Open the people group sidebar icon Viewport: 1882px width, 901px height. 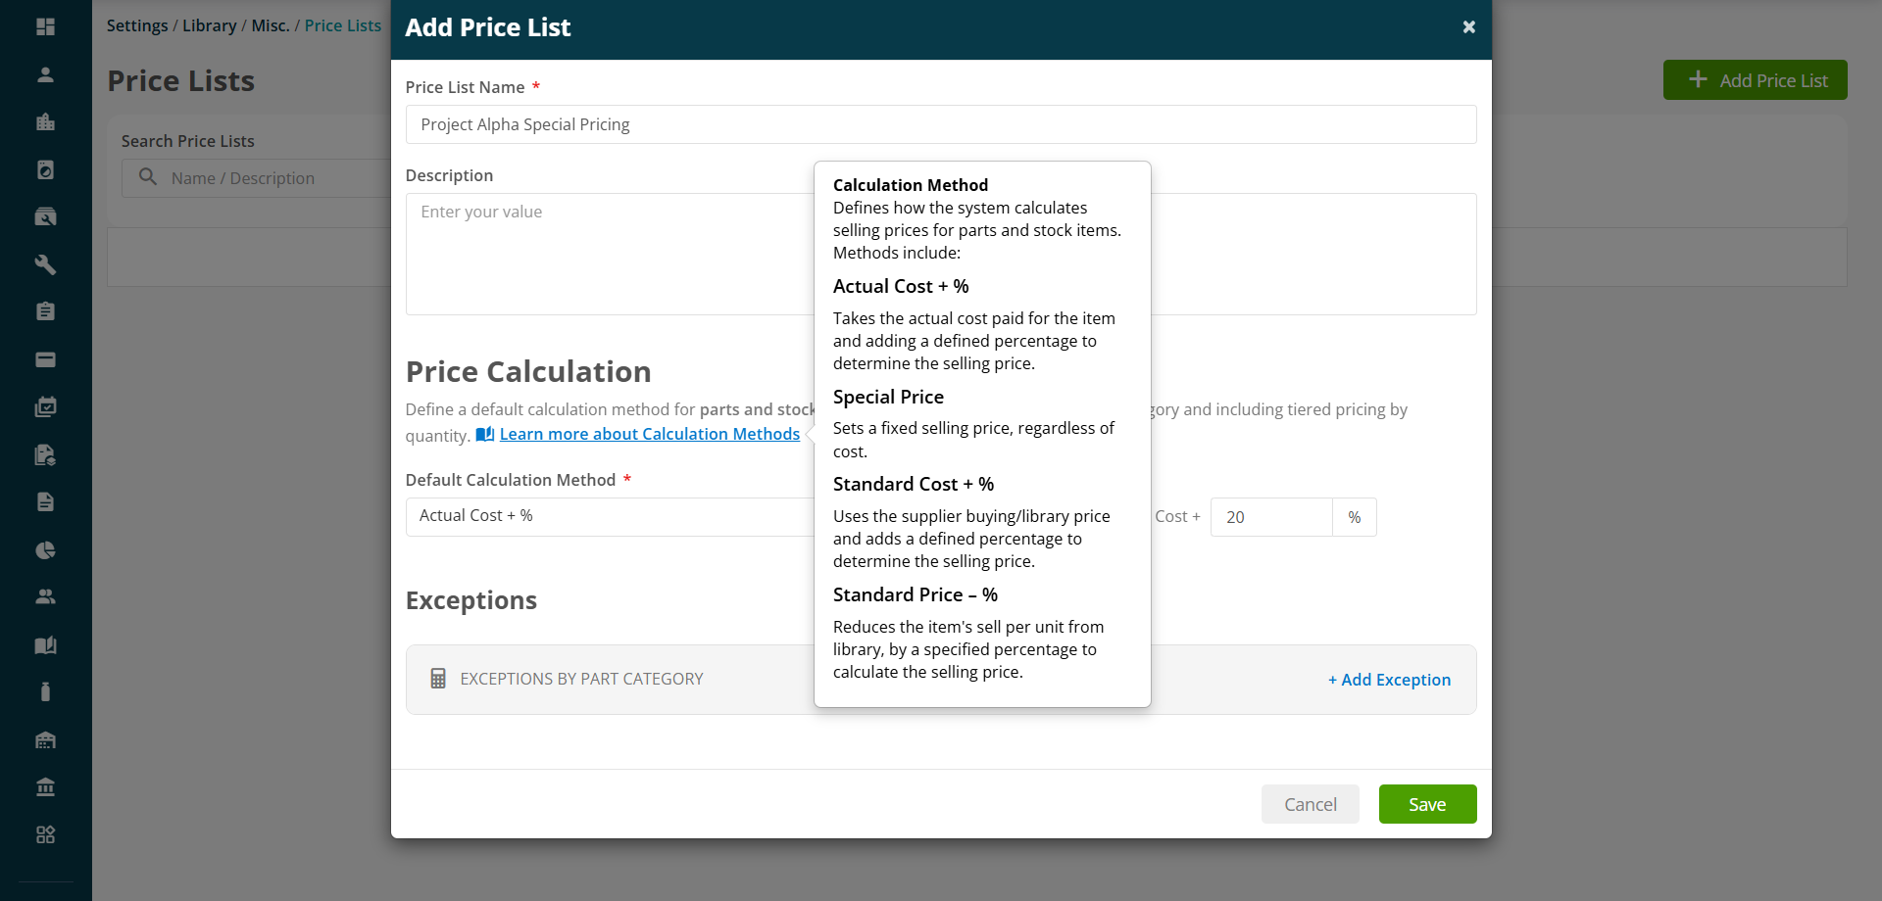(45, 596)
